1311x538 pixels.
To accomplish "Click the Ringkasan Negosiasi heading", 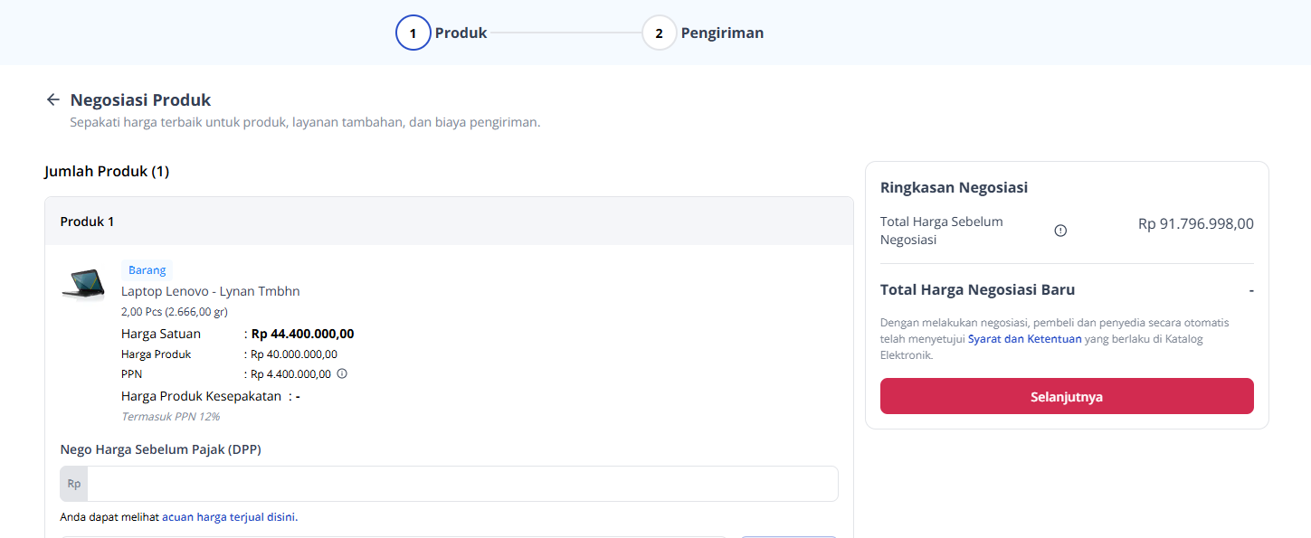I will [x=954, y=188].
